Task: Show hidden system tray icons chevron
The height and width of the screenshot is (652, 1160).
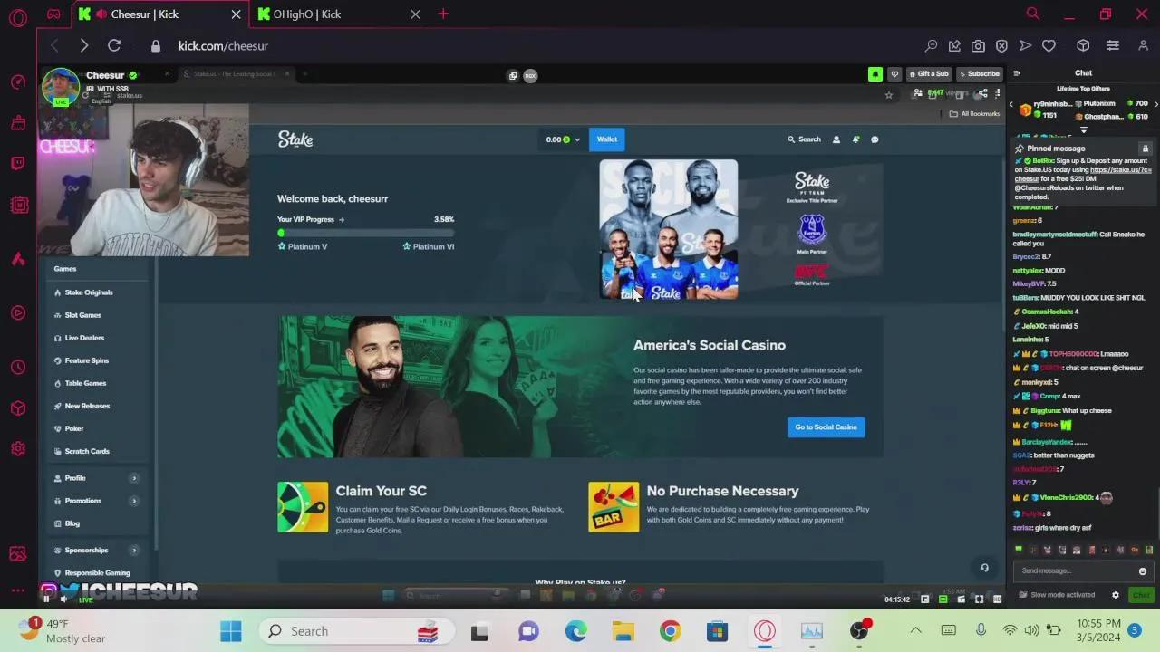Action: [x=915, y=631]
